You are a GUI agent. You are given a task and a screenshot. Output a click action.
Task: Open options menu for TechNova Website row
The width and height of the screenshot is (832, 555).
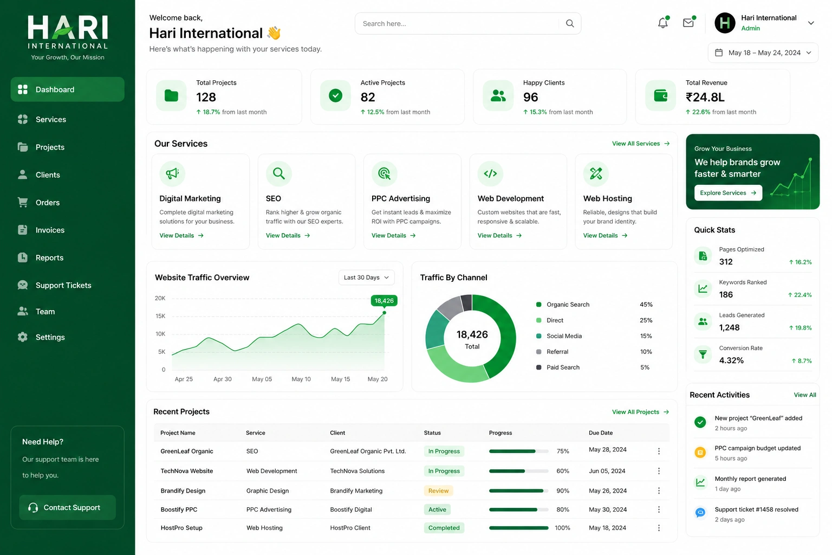(x=659, y=471)
